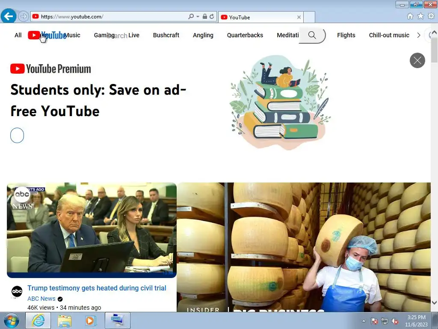This screenshot has height=329, width=438.
Task: Select the Bushcraft category chip
Action: (166, 35)
